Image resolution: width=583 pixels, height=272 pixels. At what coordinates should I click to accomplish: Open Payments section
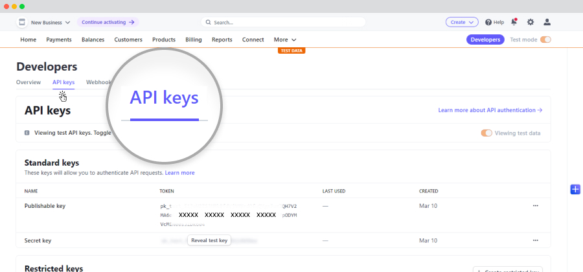[x=59, y=40]
